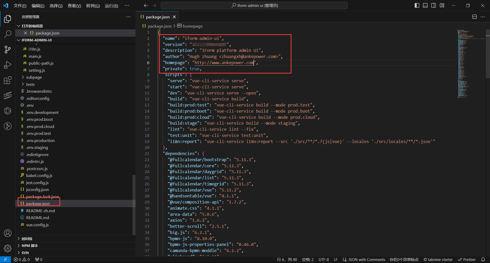Open the Extensions view
The width and height of the screenshot is (490, 263).
pyautogui.click(x=8, y=80)
